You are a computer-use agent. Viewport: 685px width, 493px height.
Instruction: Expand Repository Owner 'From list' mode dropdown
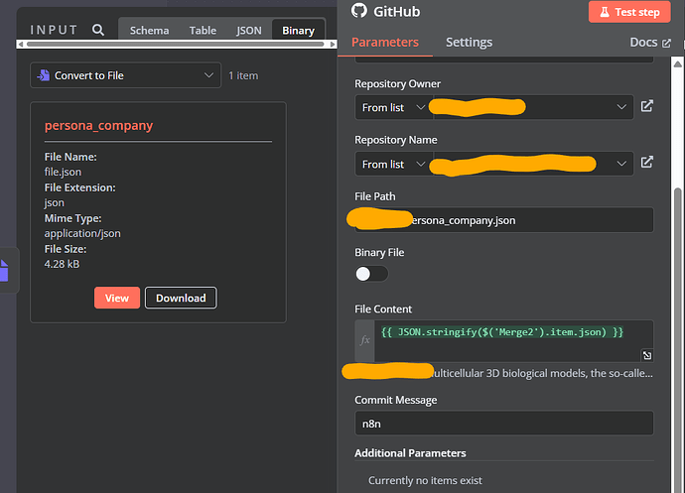tap(394, 107)
